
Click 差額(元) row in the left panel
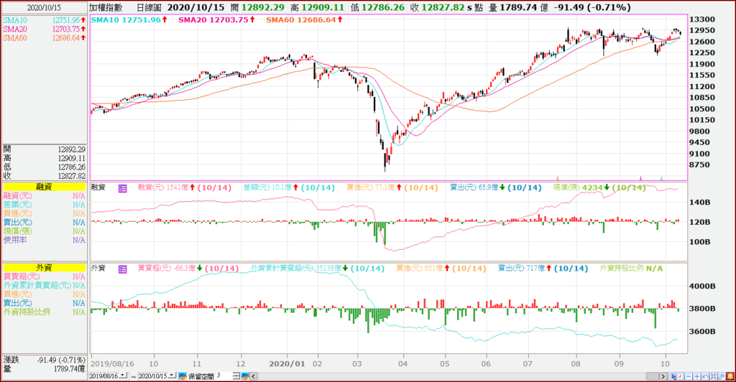click(44, 205)
